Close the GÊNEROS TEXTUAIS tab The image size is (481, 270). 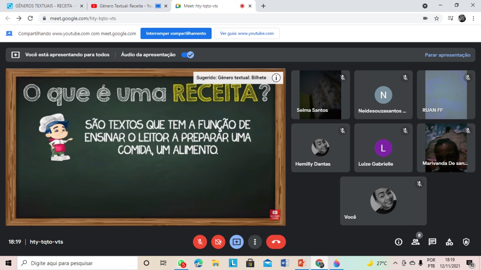[82, 6]
